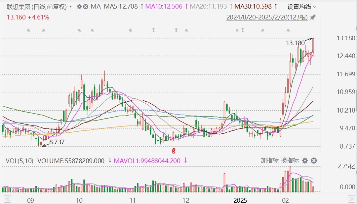Open VOL indicator settings gear
This screenshot has height=204, width=357.
coord(305,161)
